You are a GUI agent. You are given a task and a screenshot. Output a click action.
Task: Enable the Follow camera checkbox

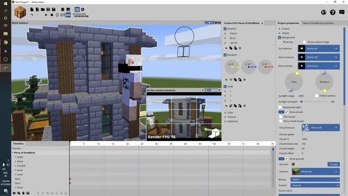(316, 96)
